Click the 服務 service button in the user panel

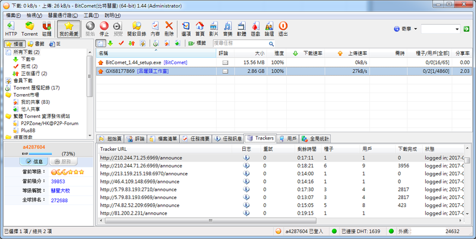coord(63,162)
